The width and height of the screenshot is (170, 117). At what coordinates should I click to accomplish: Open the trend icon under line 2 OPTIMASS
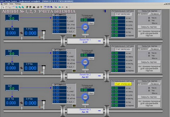(x=74, y=71)
